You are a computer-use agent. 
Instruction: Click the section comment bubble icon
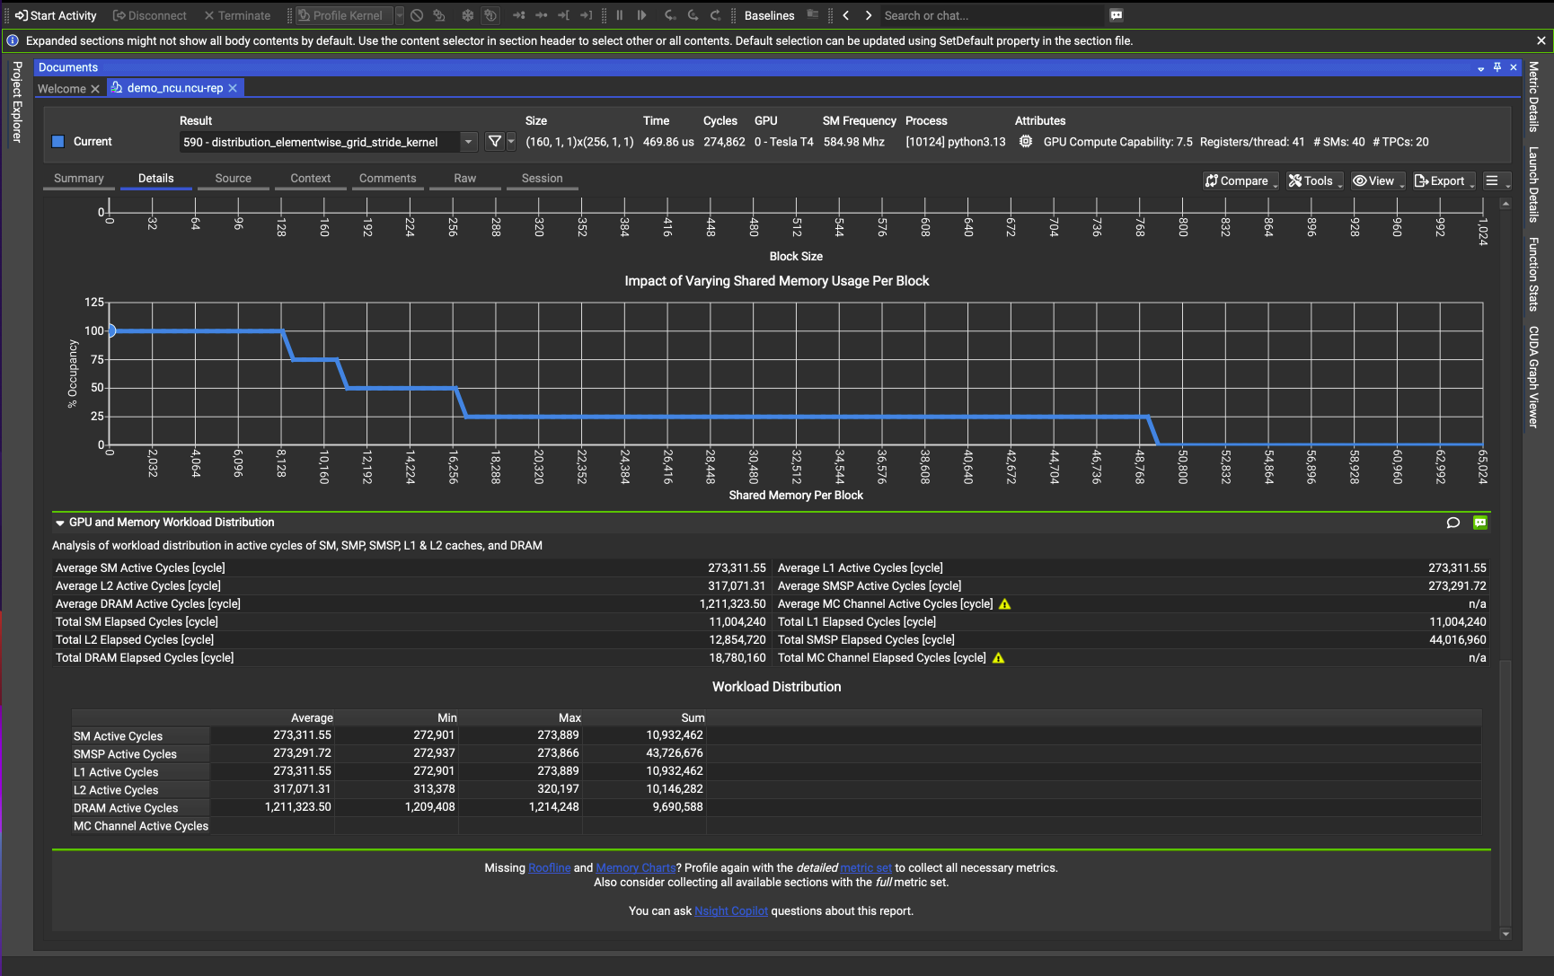(1453, 523)
